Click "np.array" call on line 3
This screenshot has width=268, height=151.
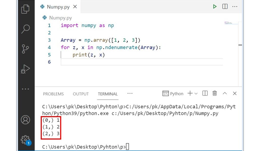click(x=96, y=40)
